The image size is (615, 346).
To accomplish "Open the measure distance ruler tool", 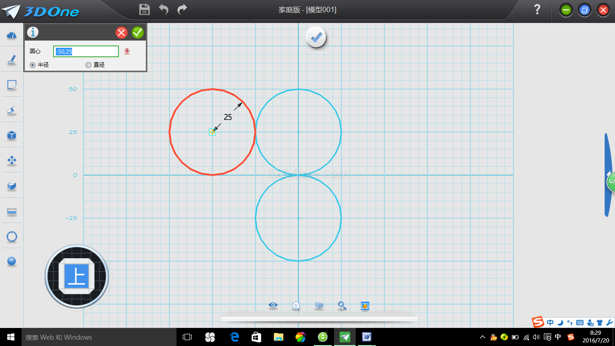I will [x=12, y=211].
